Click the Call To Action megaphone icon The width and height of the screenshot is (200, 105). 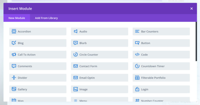[14, 55]
